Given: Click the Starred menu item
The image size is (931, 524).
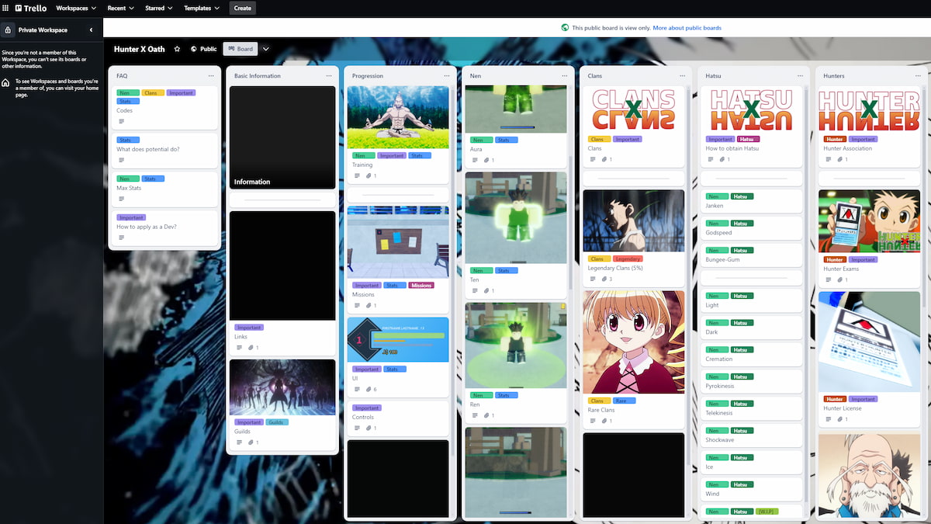Looking at the screenshot, I should pyautogui.click(x=158, y=9).
